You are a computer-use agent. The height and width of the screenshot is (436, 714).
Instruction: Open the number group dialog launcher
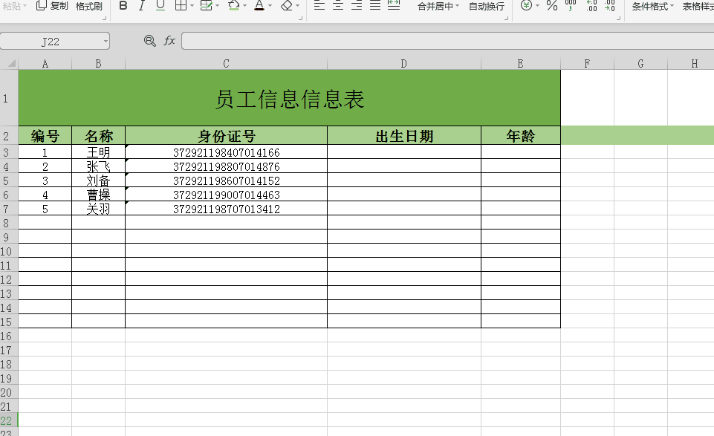[618, 19]
